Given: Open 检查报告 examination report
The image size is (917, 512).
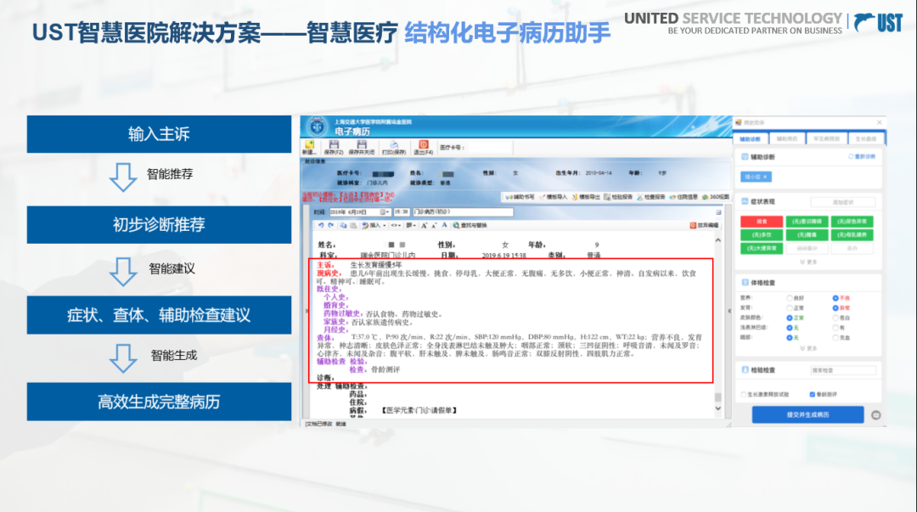Looking at the screenshot, I should click(x=651, y=197).
